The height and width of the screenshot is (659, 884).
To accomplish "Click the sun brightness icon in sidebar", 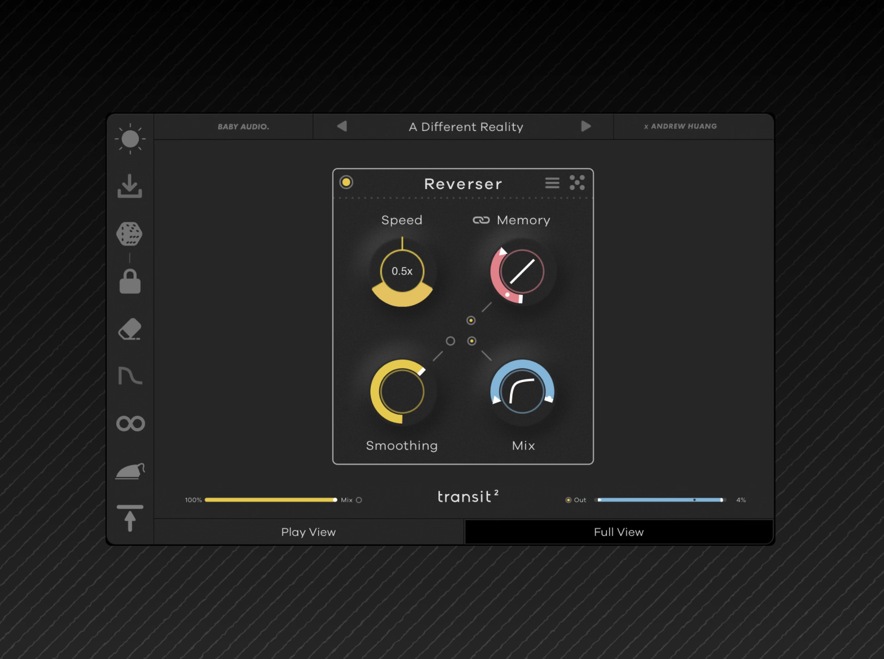I will (130, 139).
